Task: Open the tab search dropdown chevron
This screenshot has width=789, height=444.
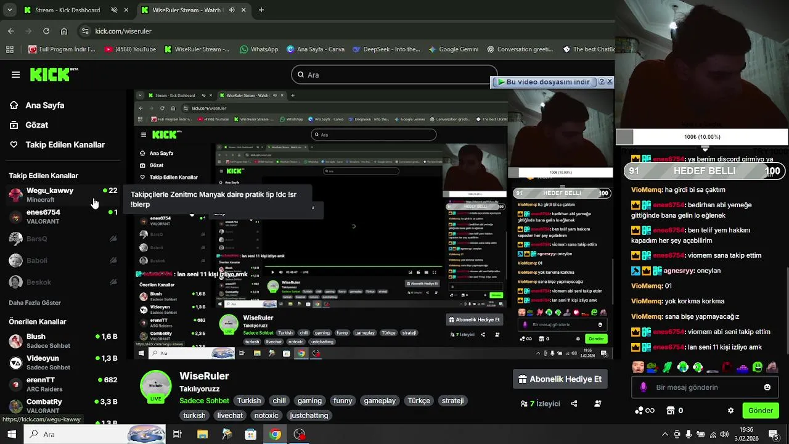Action: click(x=9, y=10)
